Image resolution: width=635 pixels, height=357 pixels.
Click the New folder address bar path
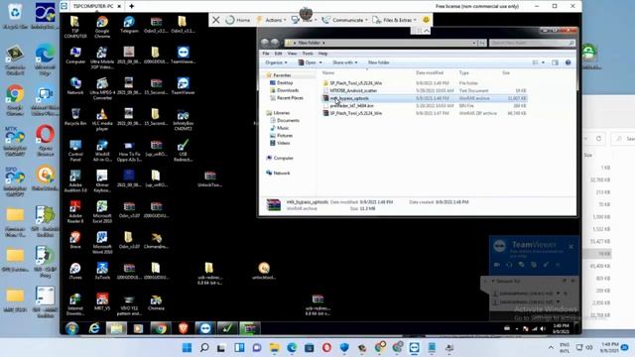(x=309, y=43)
